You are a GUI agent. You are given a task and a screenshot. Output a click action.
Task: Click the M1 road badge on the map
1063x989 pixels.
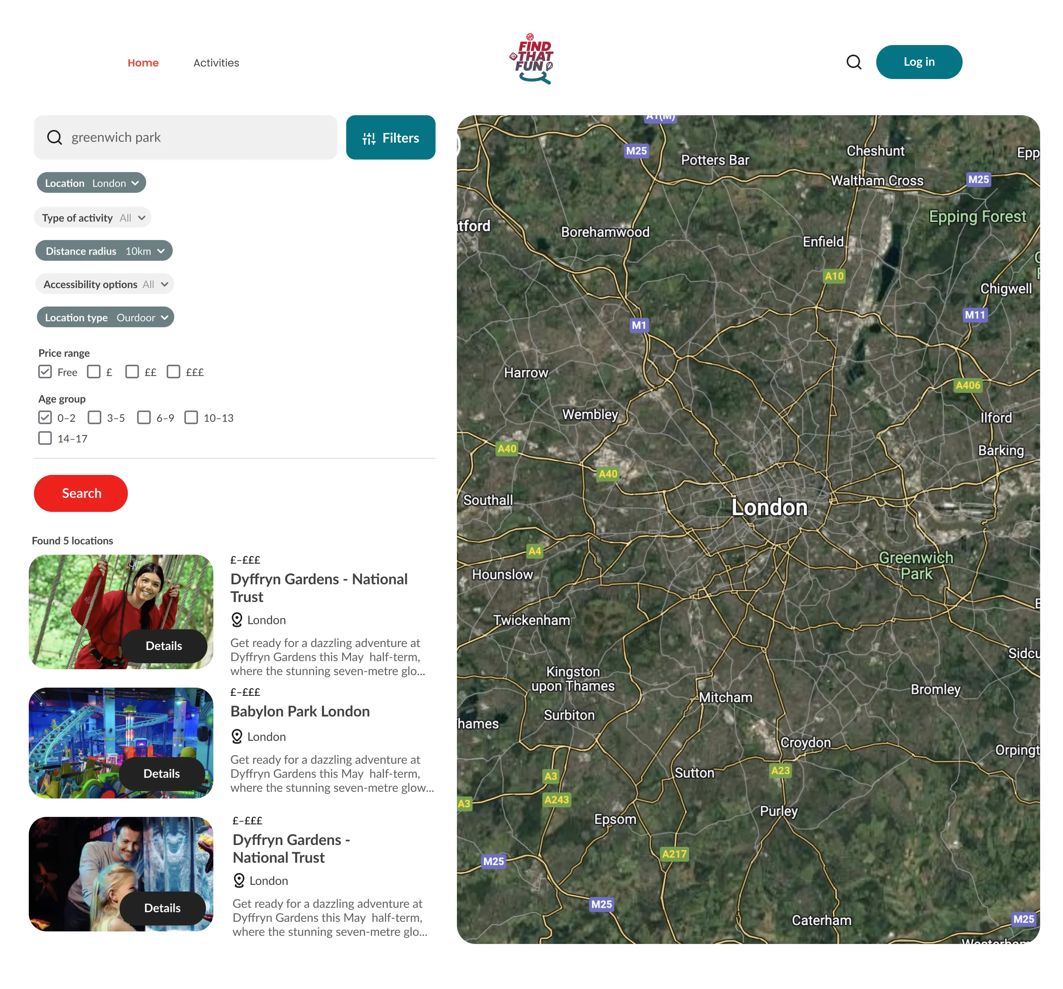[x=639, y=325]
